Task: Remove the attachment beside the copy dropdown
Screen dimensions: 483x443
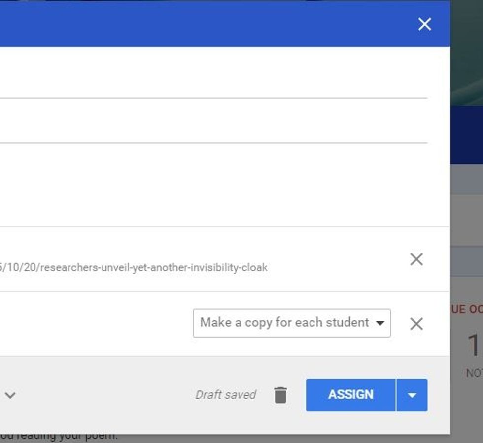Action: click(x=416, y=324)
